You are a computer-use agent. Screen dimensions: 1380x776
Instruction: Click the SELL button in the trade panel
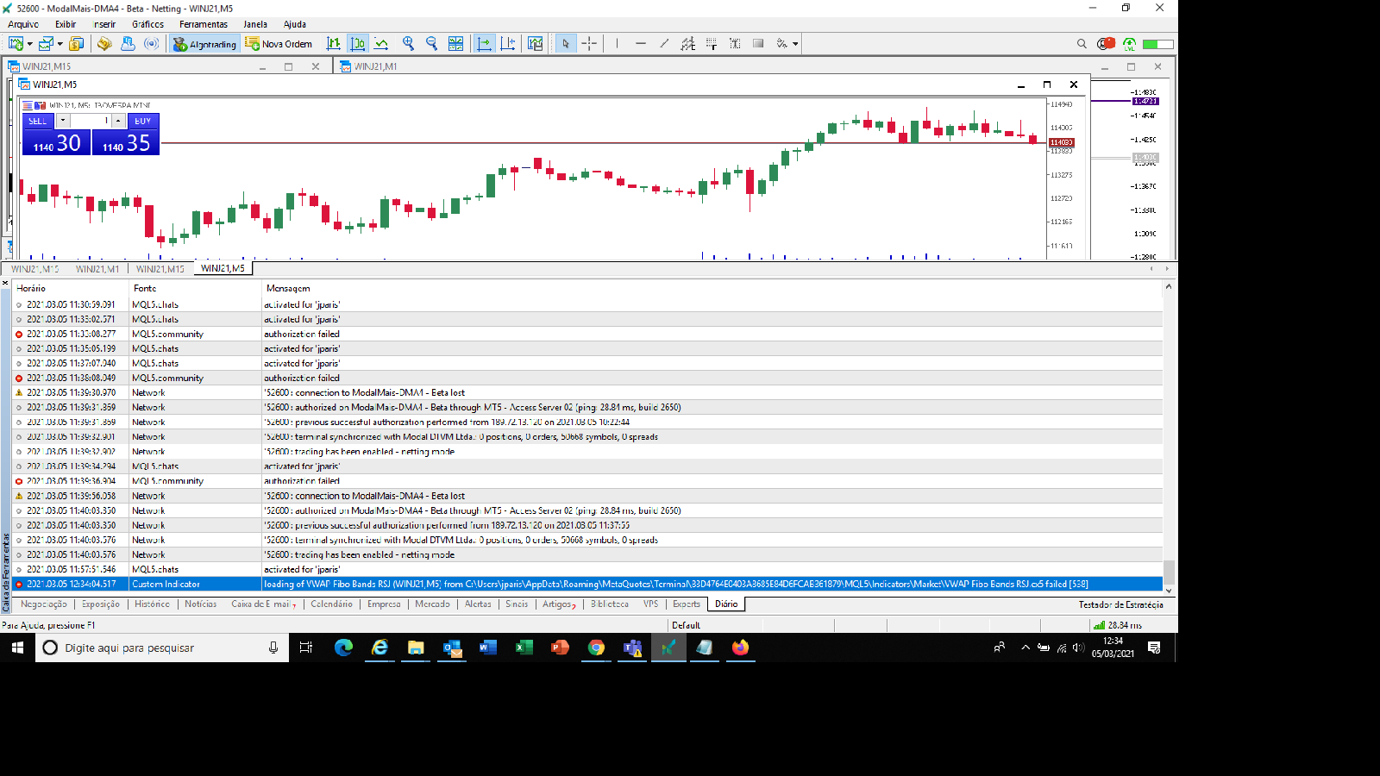point(38,121)
